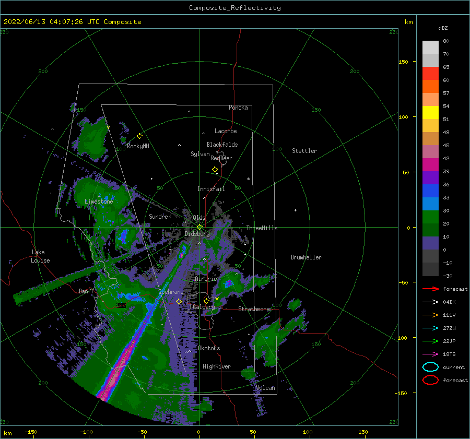Click the blue 36-33 dBZ swatch

point(430,191)
